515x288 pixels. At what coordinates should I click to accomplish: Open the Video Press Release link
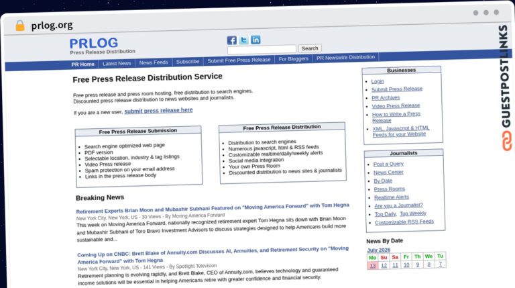(x=396, y=106)
